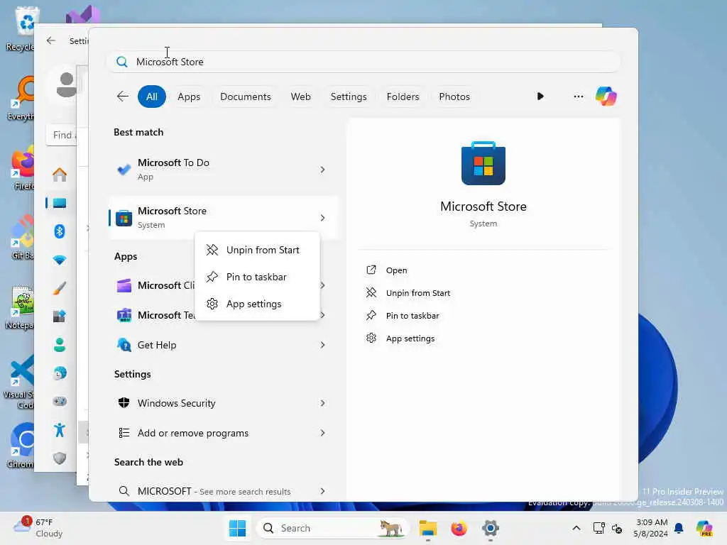The image size is (727, 545).
Task: Click Microsoft Store icon in results list
Action: click(124, 218)
